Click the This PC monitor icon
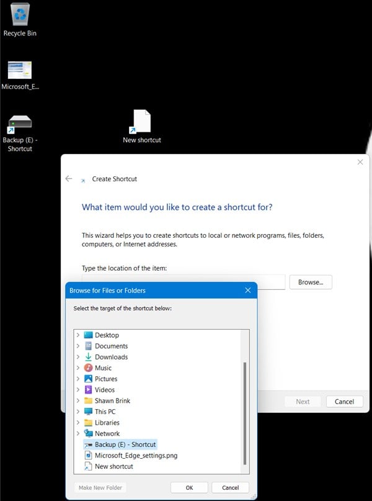 tap(89, 412)
